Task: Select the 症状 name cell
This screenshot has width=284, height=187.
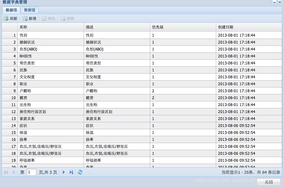Action: [50, 125]
